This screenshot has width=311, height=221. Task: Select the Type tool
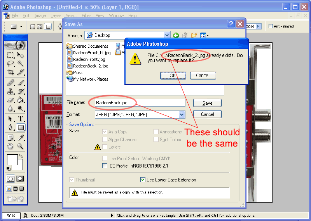[x=21, y=119]
